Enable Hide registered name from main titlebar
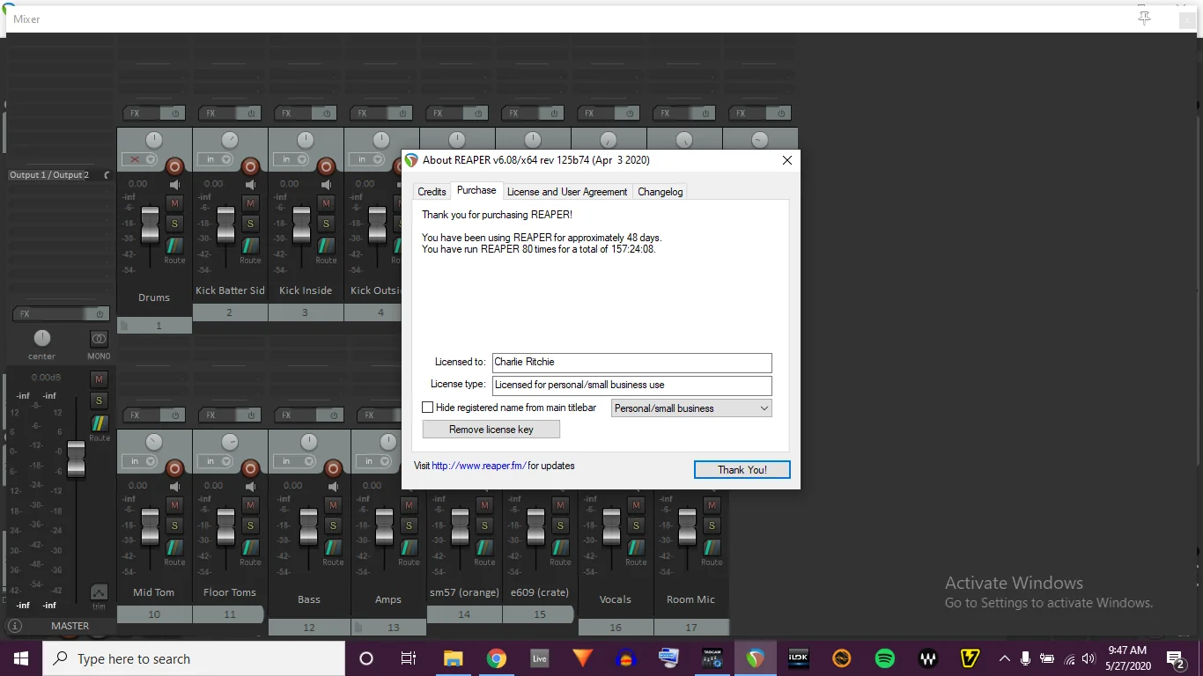1203x676 pixels. [428, 408]
